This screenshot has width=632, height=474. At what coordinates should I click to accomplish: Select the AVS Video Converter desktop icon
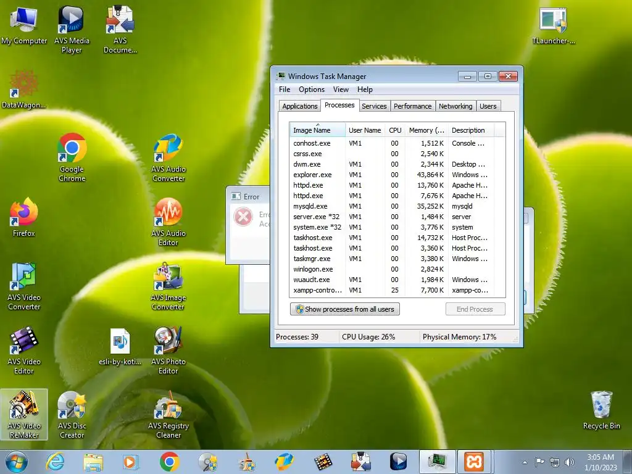pos(24,286)
